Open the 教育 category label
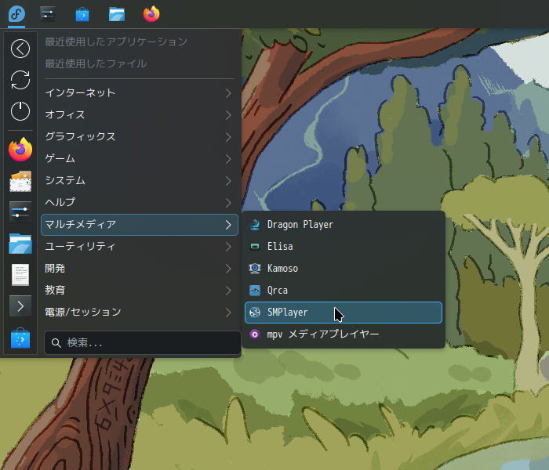This screenshot has width=549, height=470. pos(55,291)
